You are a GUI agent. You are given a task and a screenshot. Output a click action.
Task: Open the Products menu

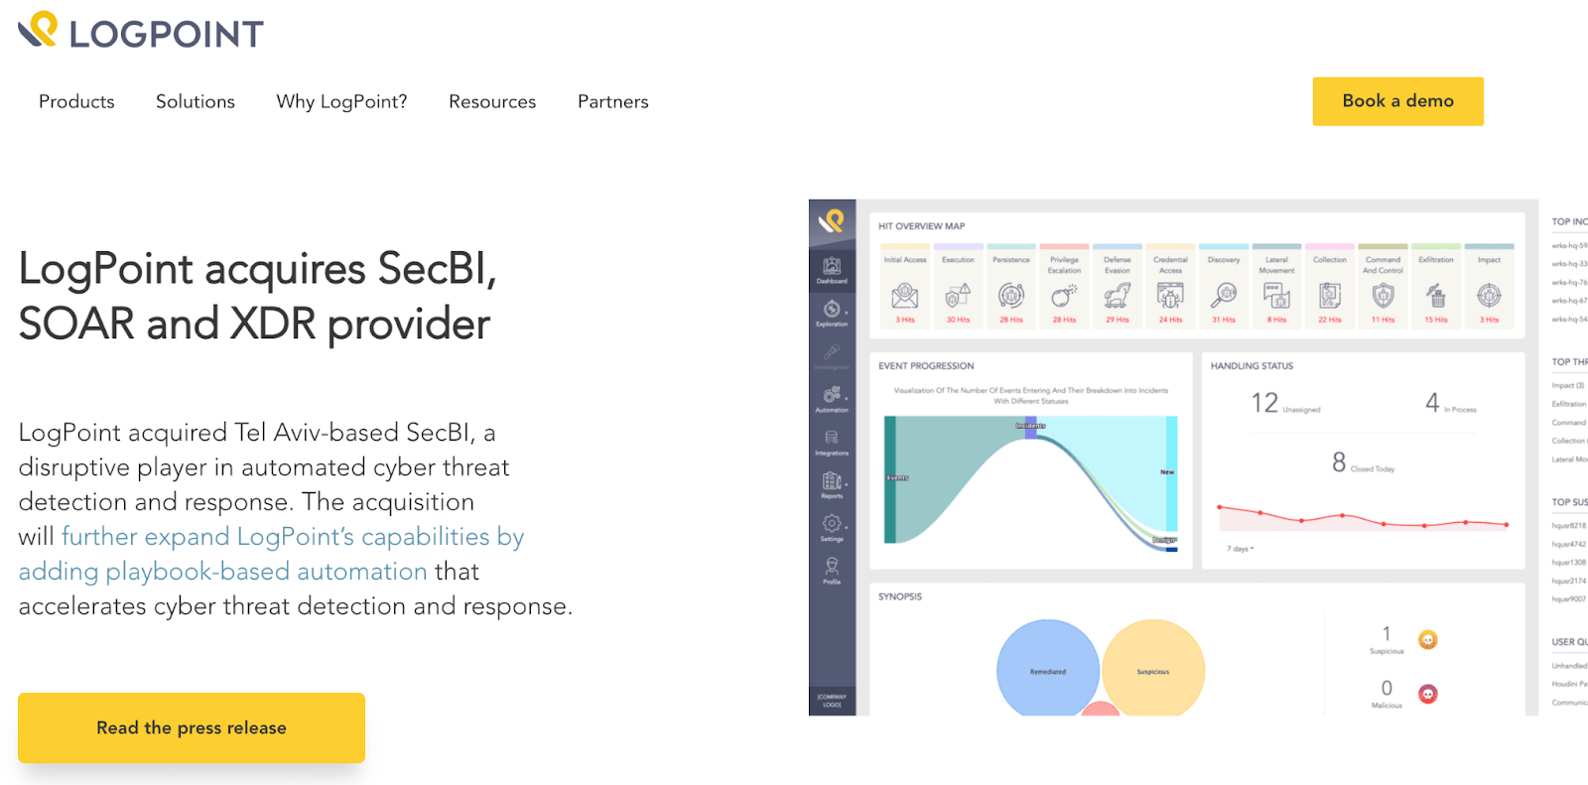[76, 101]
